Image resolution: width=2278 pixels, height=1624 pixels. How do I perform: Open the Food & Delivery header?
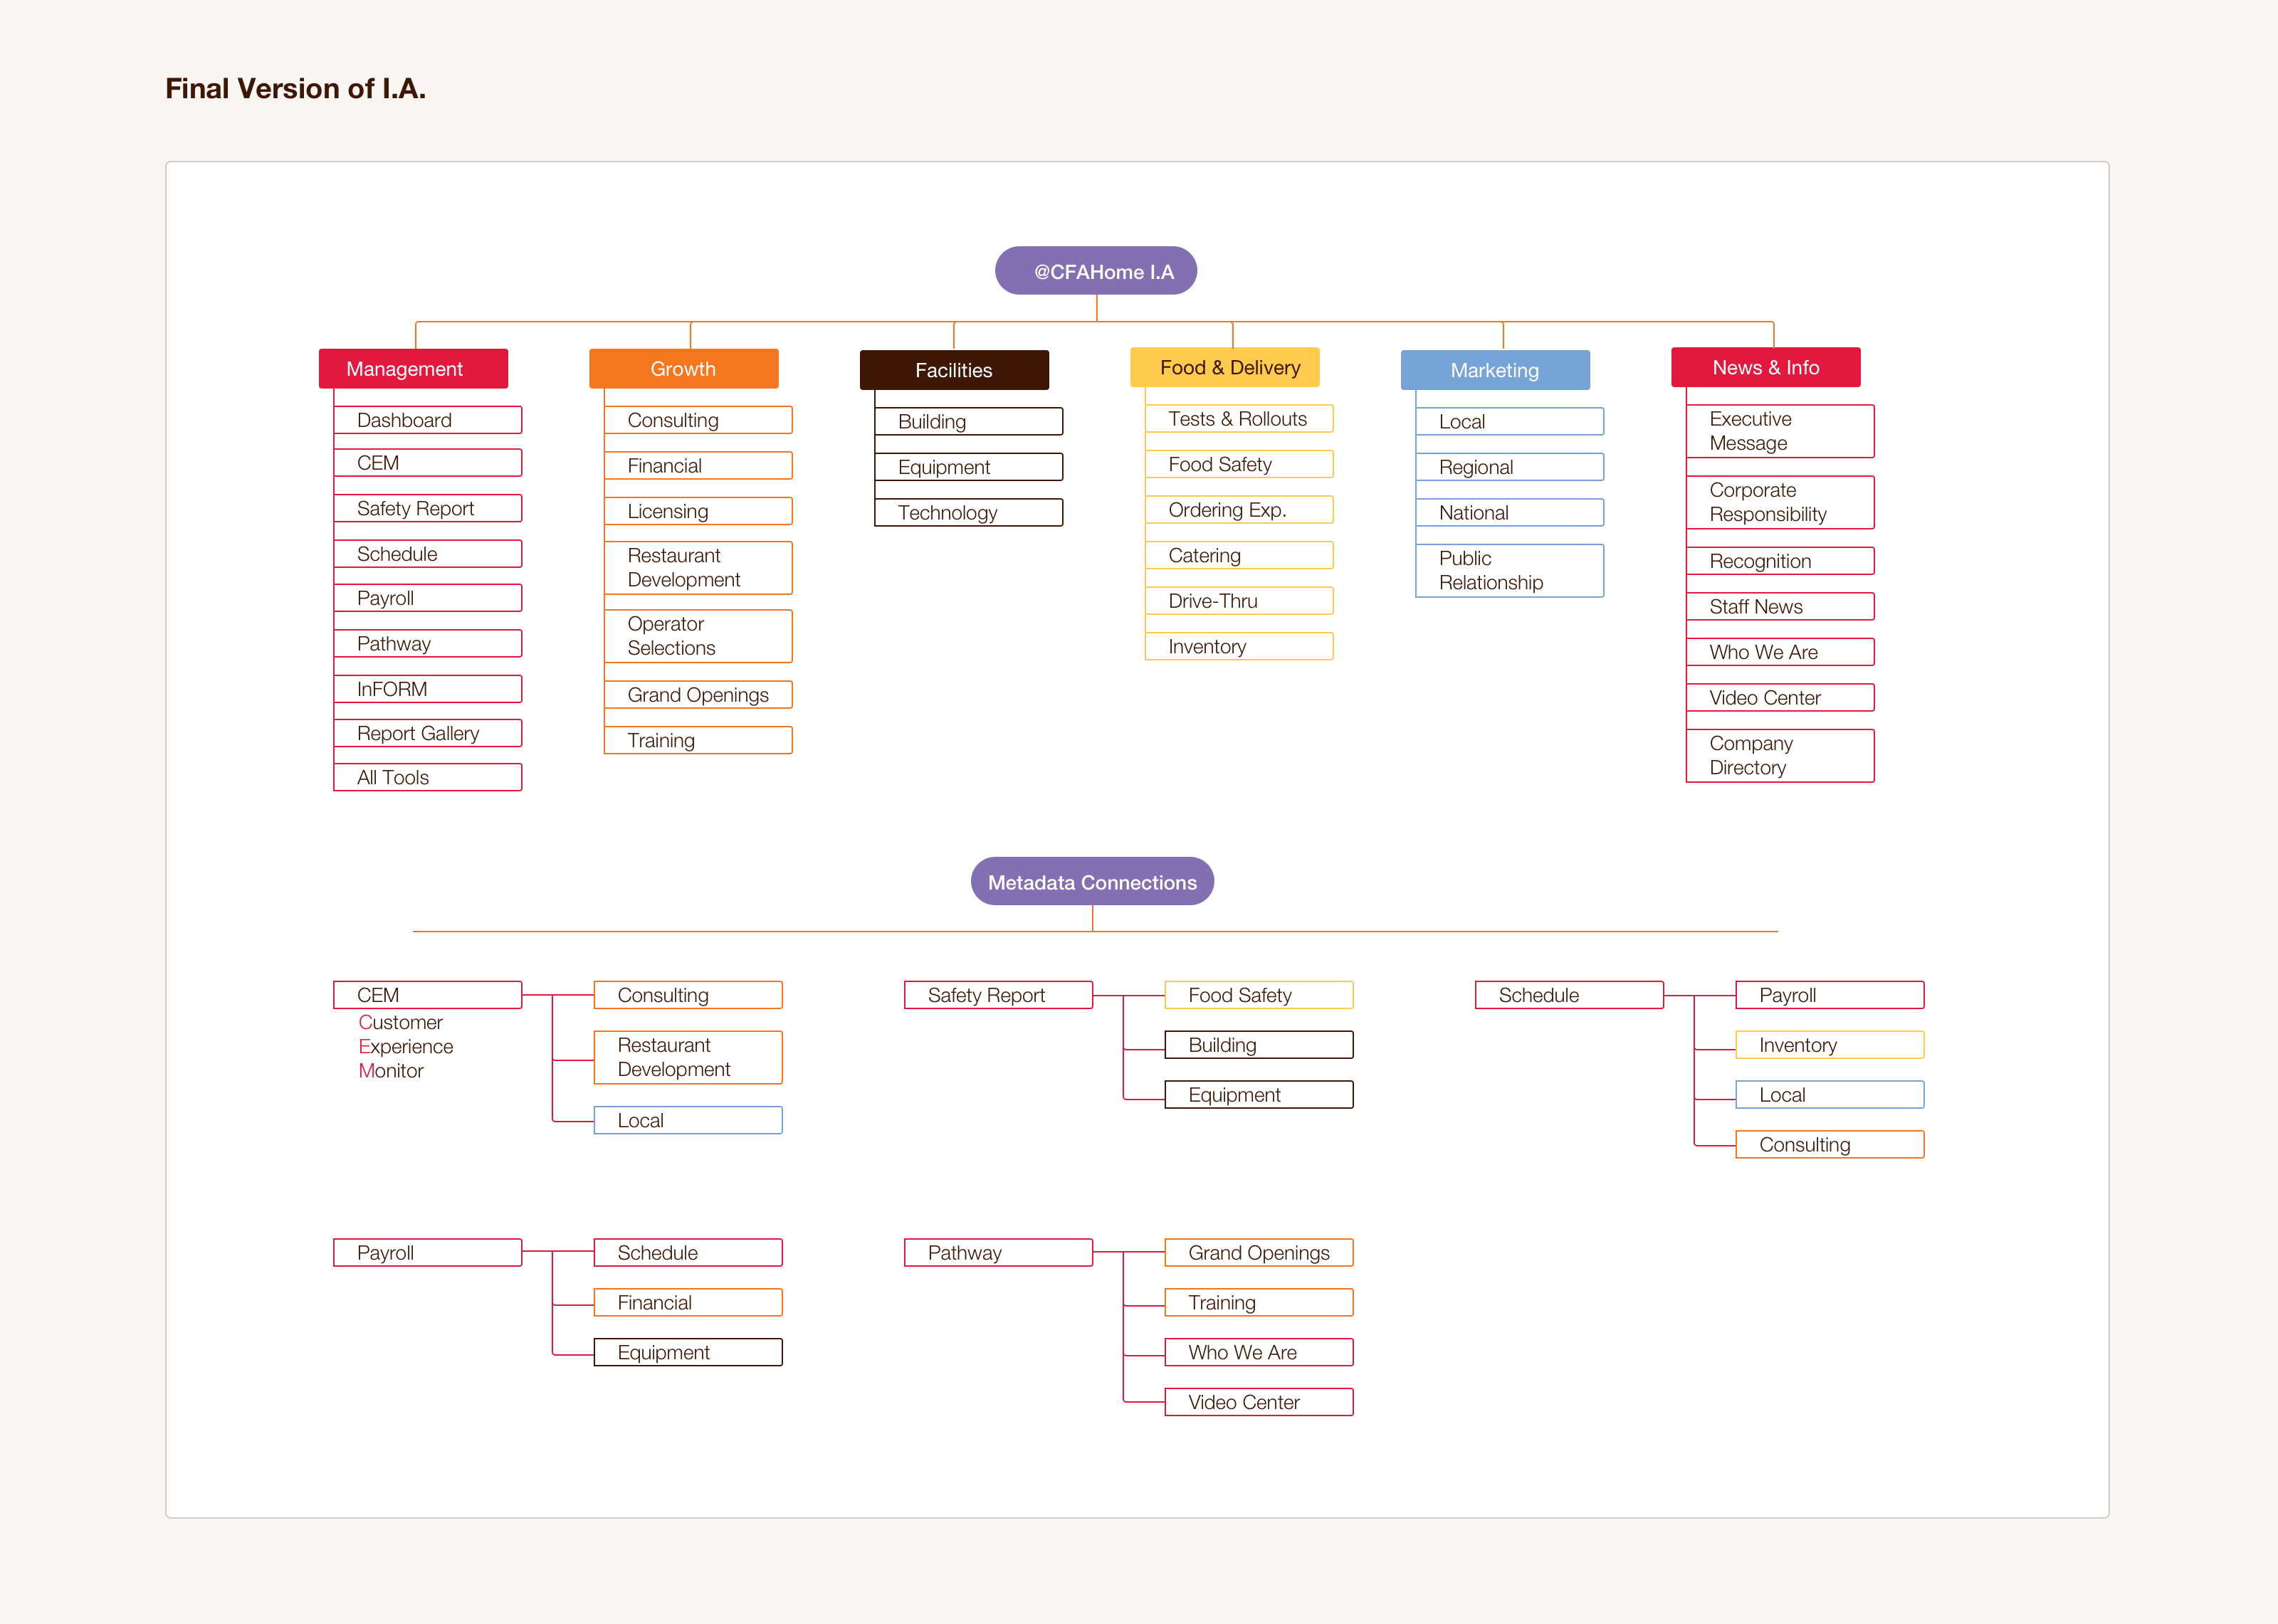click(x=1224, y=367)
